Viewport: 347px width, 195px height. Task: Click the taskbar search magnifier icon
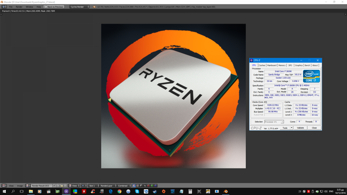tap(13, 191)
